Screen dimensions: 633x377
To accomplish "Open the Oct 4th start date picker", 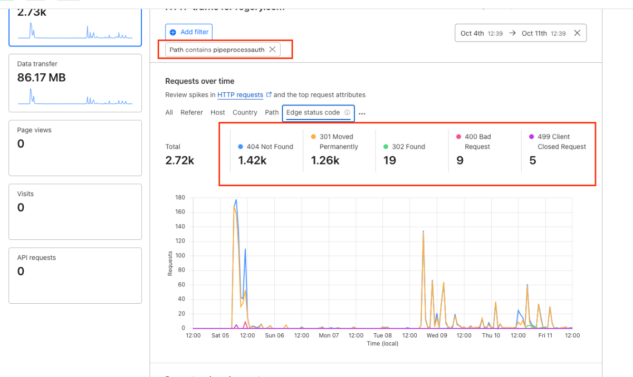I will pyautogui.click(x=482, y=33).
